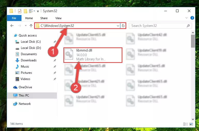The width and height of the screenshot is (199, 131).
Task: Click the scroll down arrow of file list
Action: click(x=193, y=119)
